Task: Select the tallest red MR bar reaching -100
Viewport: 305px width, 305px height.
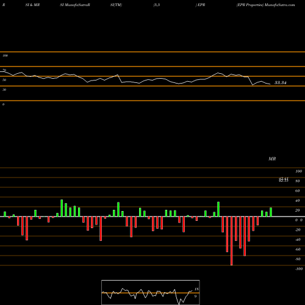Action: 232,241
